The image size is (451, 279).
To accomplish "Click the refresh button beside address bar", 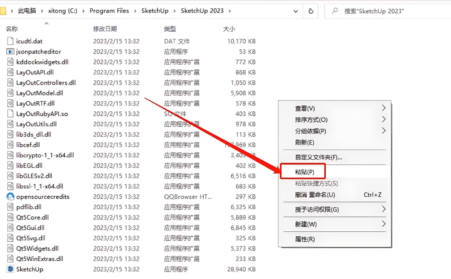I will [311, 11].
